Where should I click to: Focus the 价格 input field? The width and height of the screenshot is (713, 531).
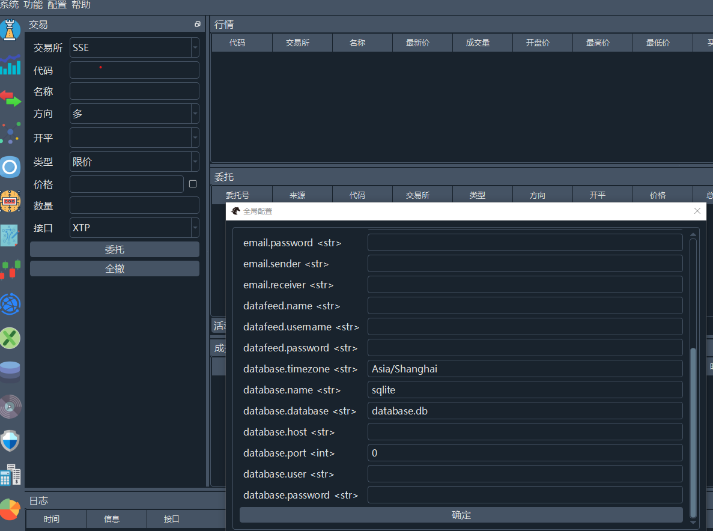[126, 184]
